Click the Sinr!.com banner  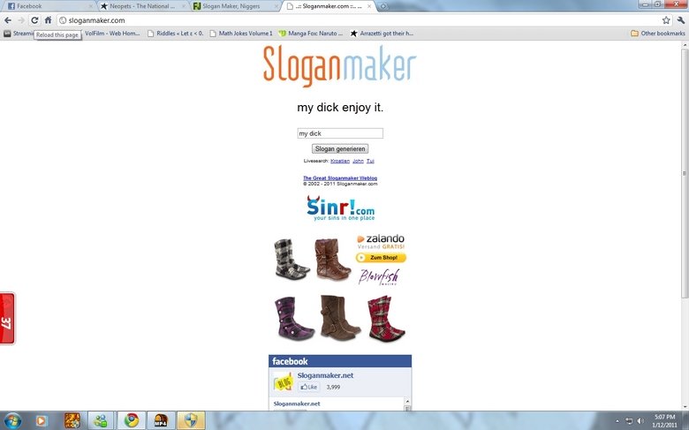pyautogui.click(x=341, y=208)
